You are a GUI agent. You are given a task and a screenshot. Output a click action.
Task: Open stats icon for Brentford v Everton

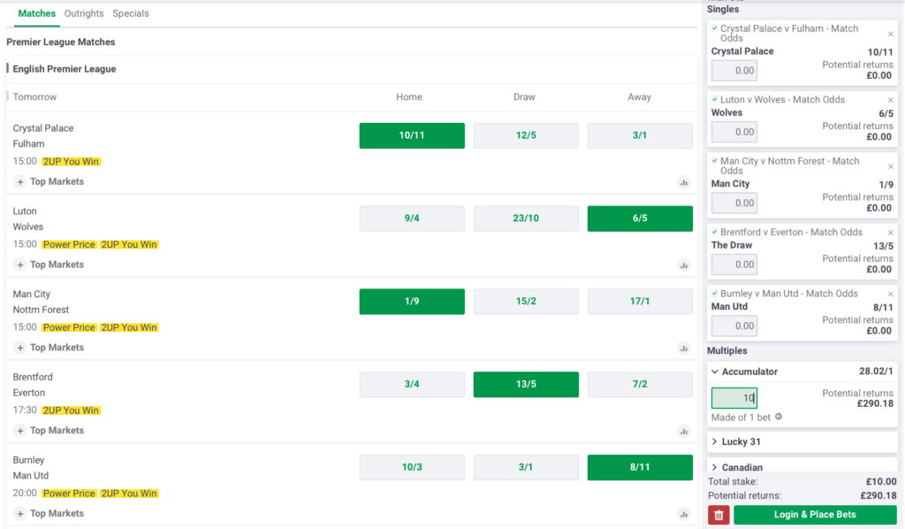pos(683,431)
